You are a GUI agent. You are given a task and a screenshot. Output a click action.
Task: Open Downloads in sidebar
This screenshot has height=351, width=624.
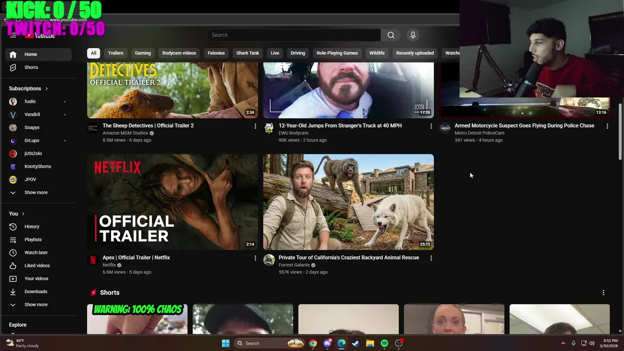[x=39, y=292]
